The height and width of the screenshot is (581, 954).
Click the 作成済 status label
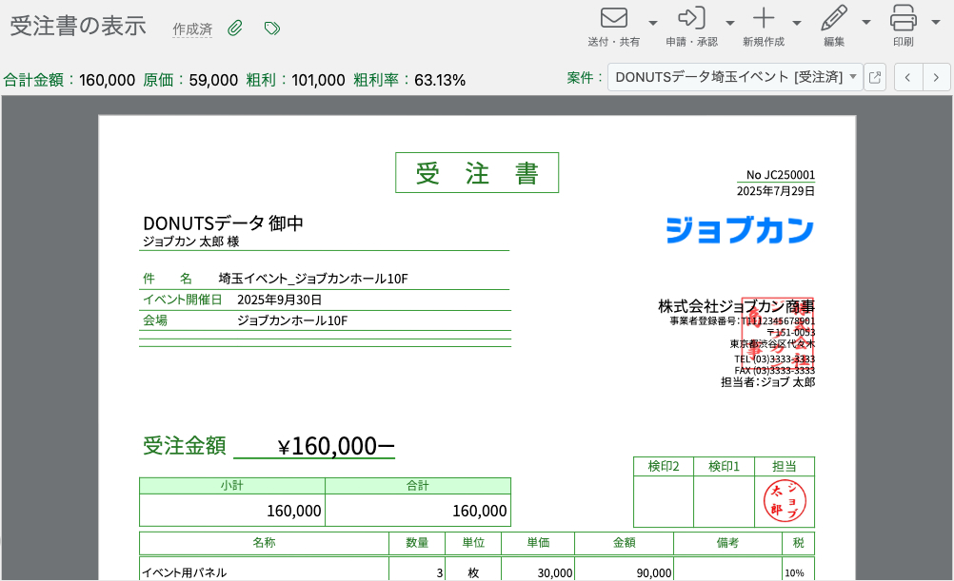pyautogui.click(x=192, y=29)
